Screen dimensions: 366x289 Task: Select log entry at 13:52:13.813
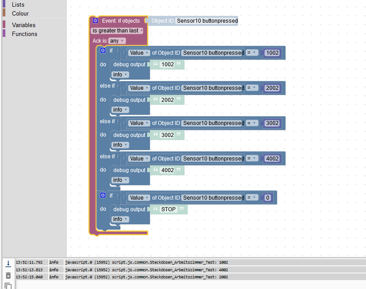(190, 270)
